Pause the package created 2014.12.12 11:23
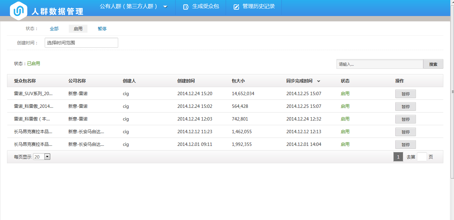This screenshot has height=220, width=454. pyautogui.click(x=406, y=132)
